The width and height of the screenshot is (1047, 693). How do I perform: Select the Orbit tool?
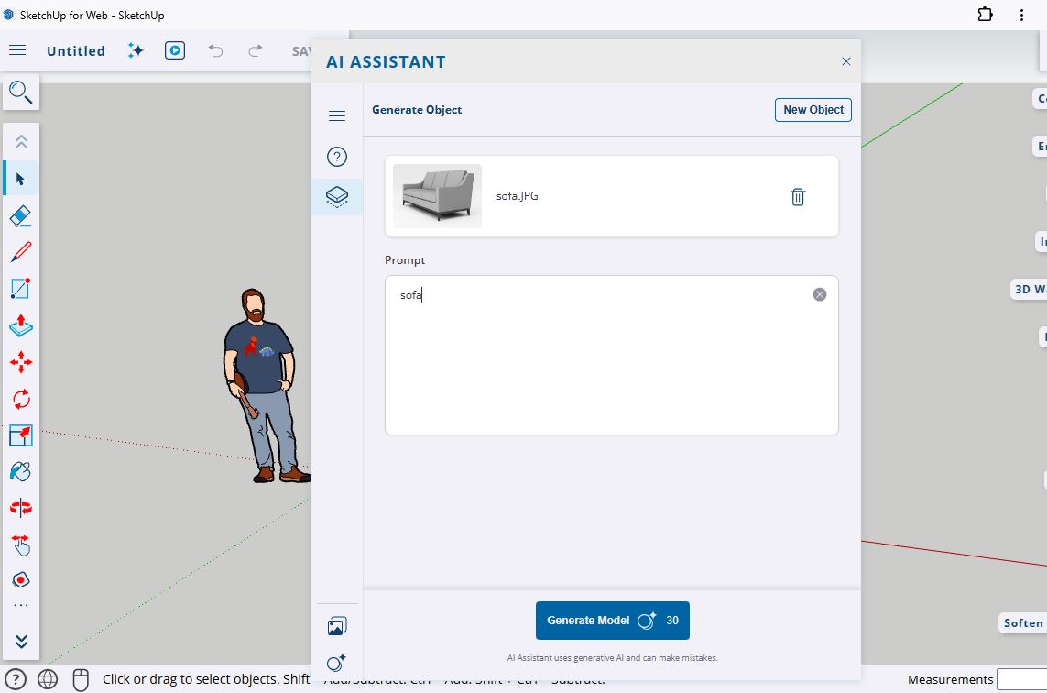pyautogui.click(x=21, y=508)
